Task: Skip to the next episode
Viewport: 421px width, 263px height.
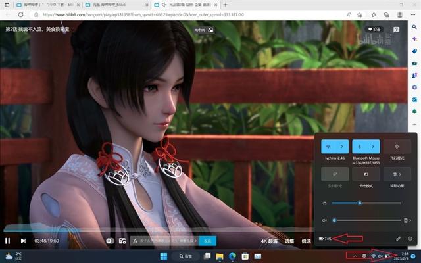Action: pos(24,241)
